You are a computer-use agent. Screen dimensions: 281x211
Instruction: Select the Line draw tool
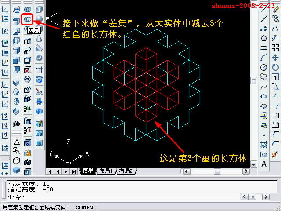point(264,9)
